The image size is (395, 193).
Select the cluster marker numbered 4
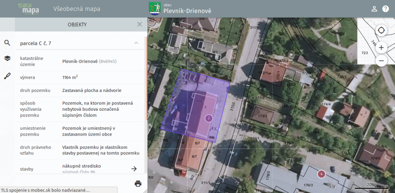click(x=322, y=174)
